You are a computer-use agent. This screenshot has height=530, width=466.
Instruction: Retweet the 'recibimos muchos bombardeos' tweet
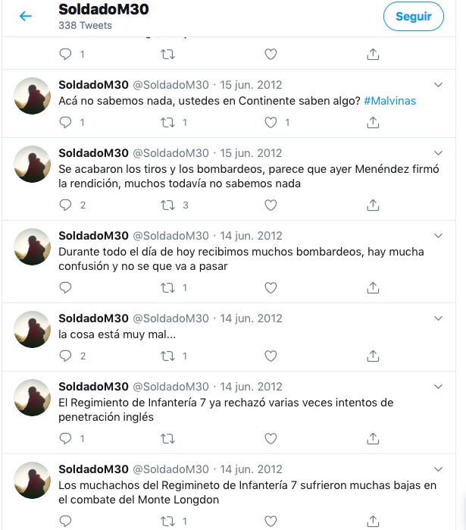click(167, 287)
